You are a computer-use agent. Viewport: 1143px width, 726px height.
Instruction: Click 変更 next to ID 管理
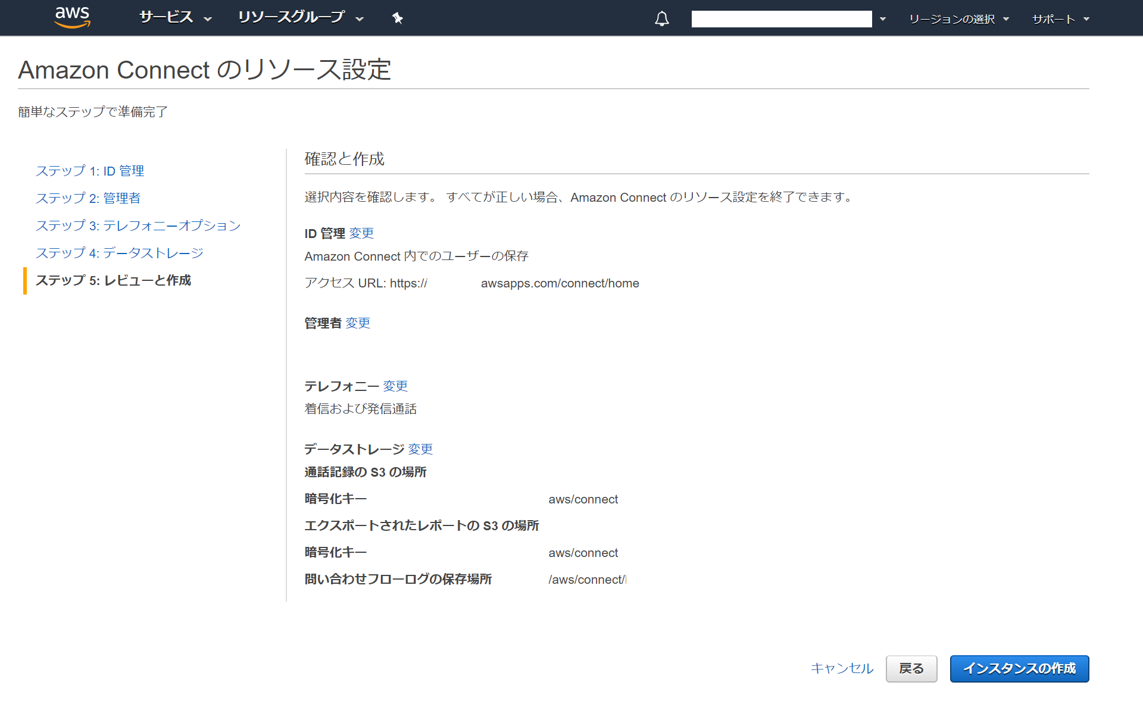coord(361,233)
